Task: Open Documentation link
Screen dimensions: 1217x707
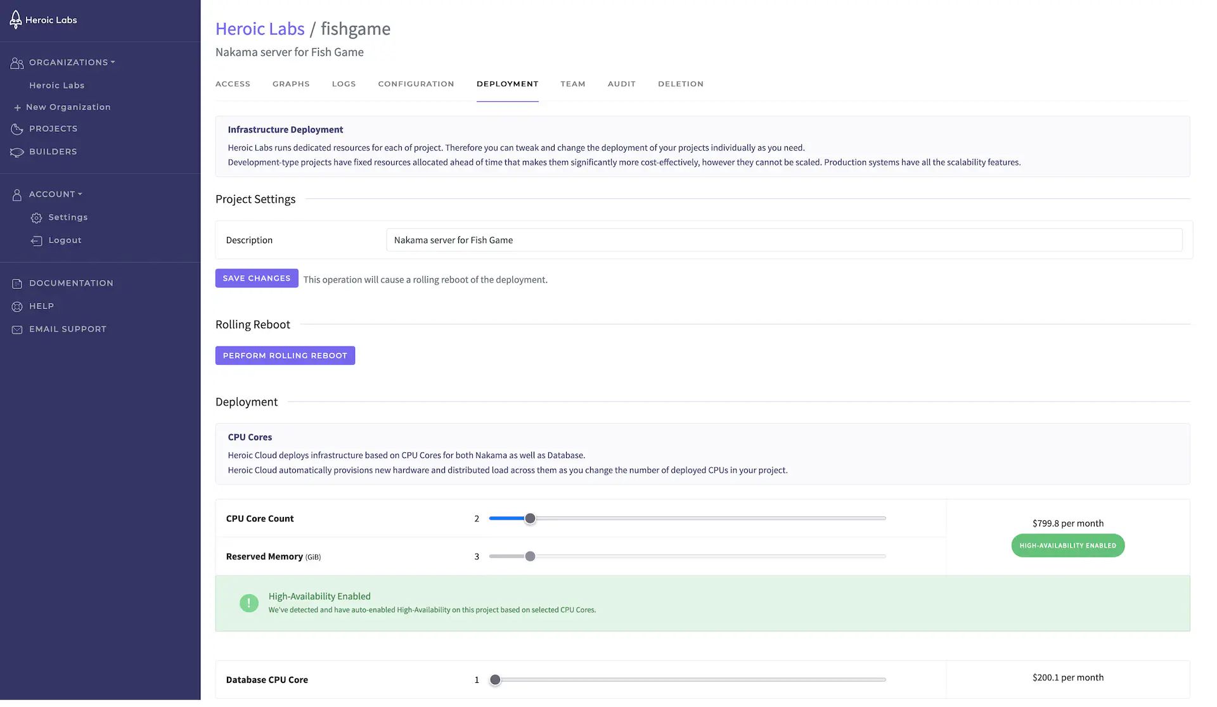Action: tap(71, 283)
